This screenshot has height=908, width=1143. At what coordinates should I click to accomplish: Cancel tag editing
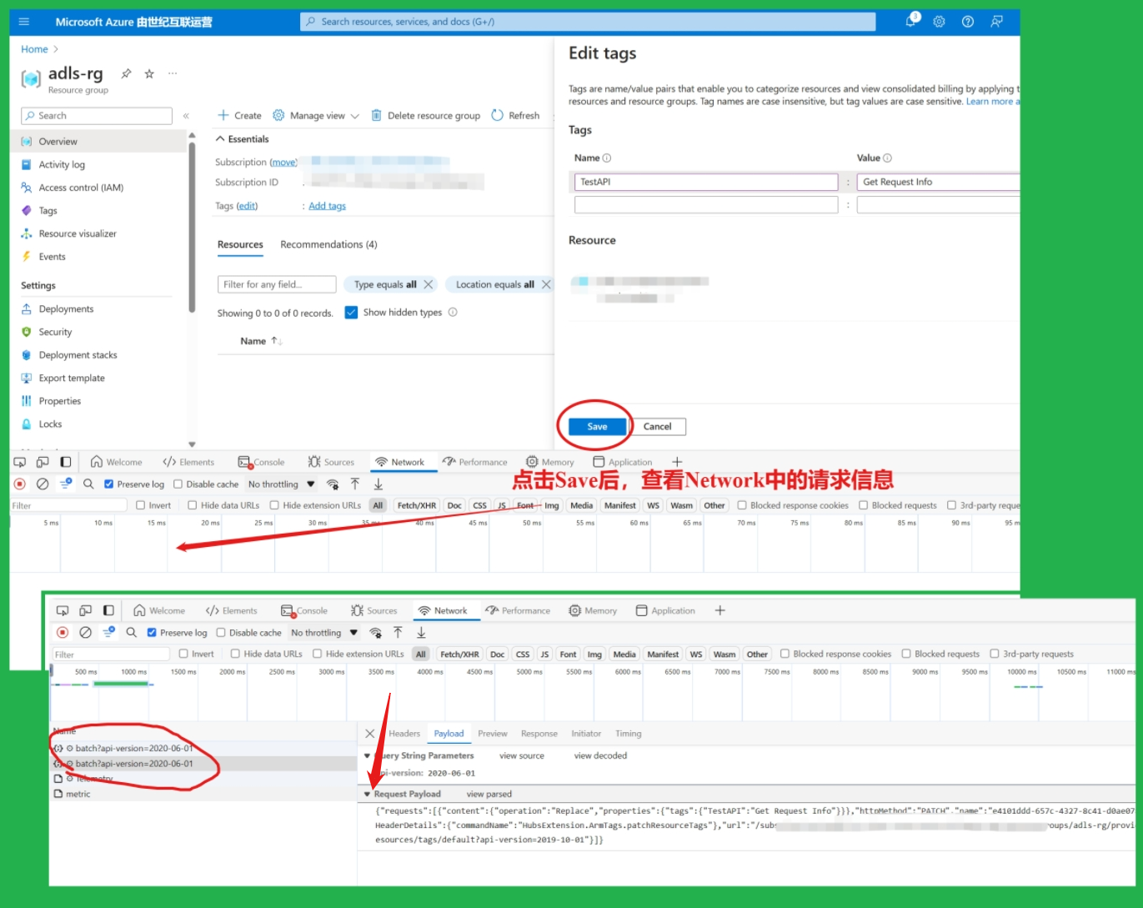pyautogui.click(x=657, y=426)
